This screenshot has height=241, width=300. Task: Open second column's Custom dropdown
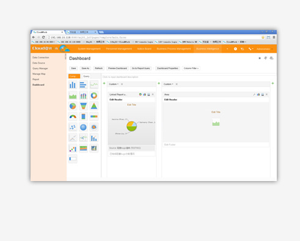(168, 84)
